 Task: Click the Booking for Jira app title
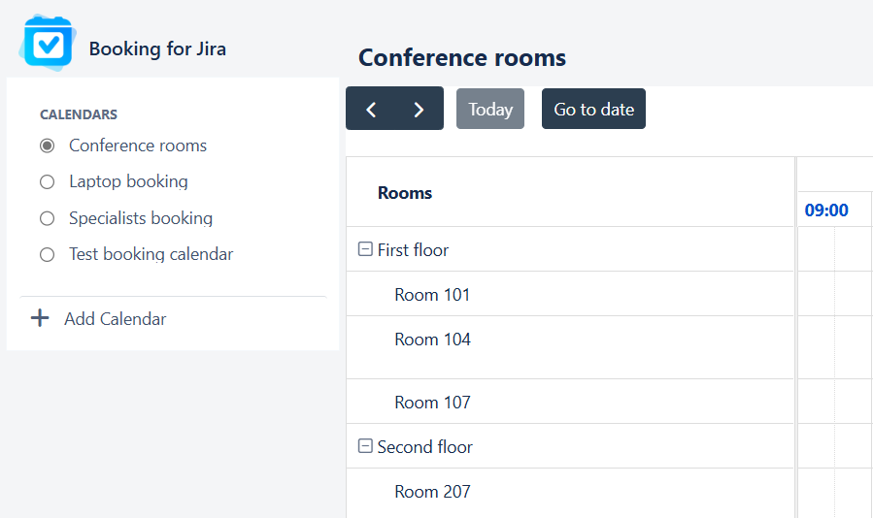point(157,49)
